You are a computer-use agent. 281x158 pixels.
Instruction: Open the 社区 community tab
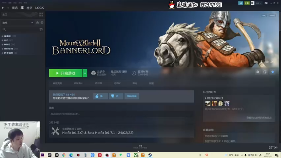30,8
